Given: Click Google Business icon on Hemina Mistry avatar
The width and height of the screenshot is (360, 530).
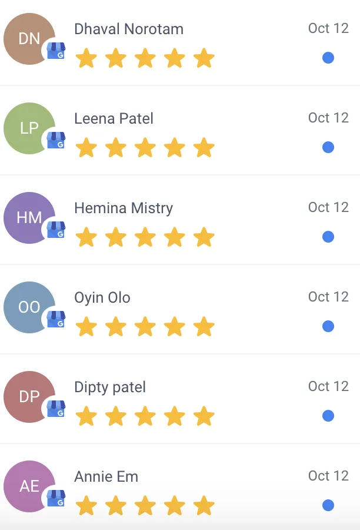Looking at the screenshot, I should 56,230.
